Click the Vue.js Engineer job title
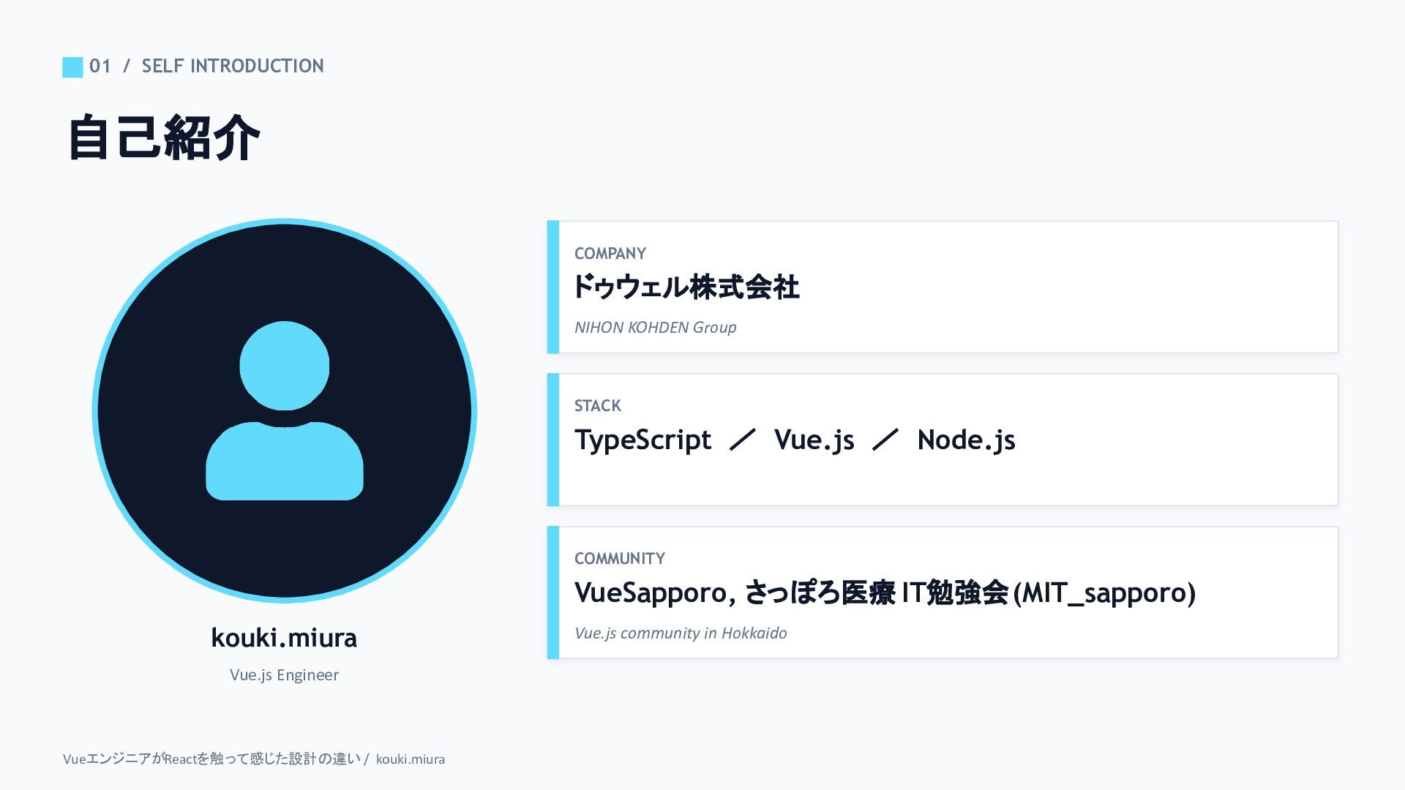1405x790 pixels. 284,675
